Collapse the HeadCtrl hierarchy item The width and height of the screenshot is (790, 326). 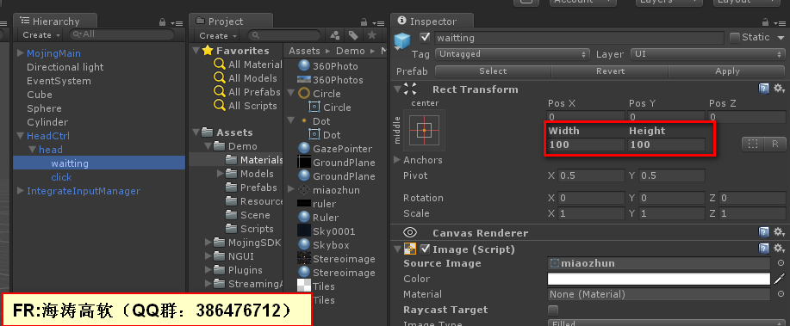(x=21, y=135)
